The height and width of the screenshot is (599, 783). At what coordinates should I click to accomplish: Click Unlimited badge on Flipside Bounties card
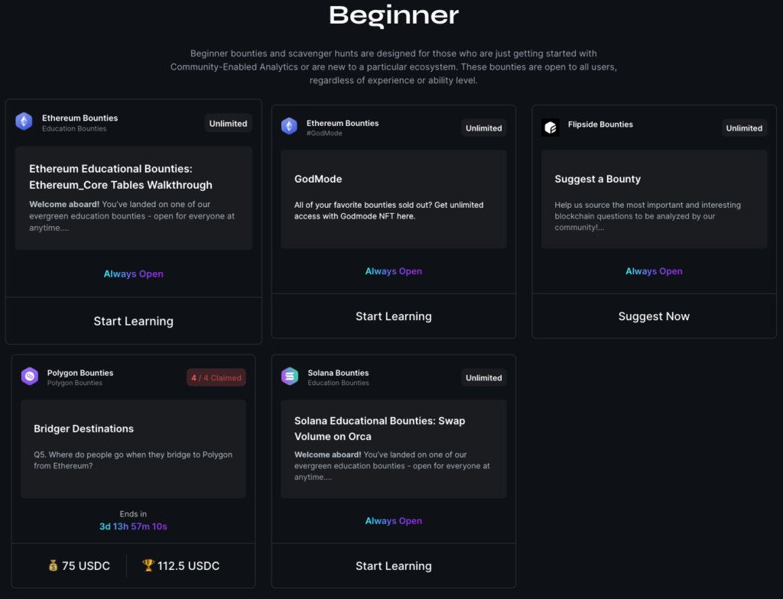coord(744,128)
